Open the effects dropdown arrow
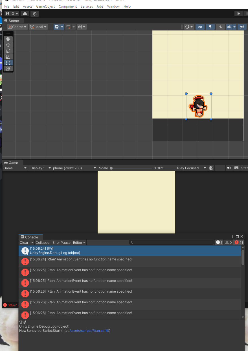The height and width of the screenshot is (351, 248). tap(234, 27)
